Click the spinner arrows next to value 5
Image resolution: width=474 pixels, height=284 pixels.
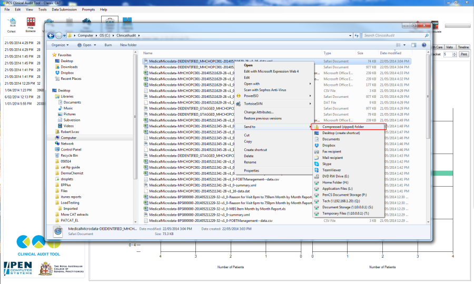tap(455, 54)
